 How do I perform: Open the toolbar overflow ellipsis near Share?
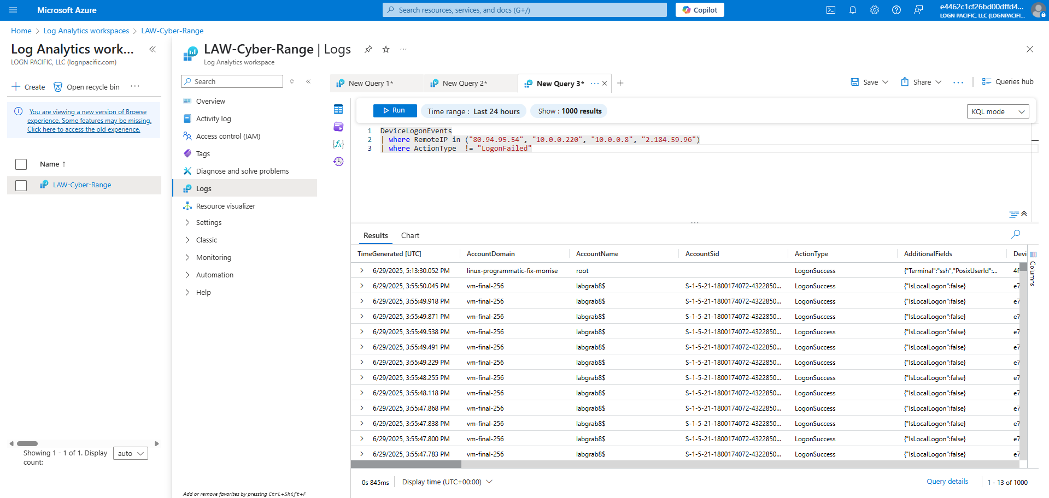958,82
